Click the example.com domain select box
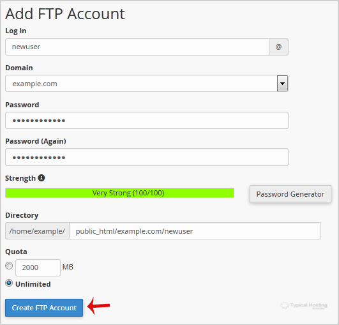 (x=147, y=83)
